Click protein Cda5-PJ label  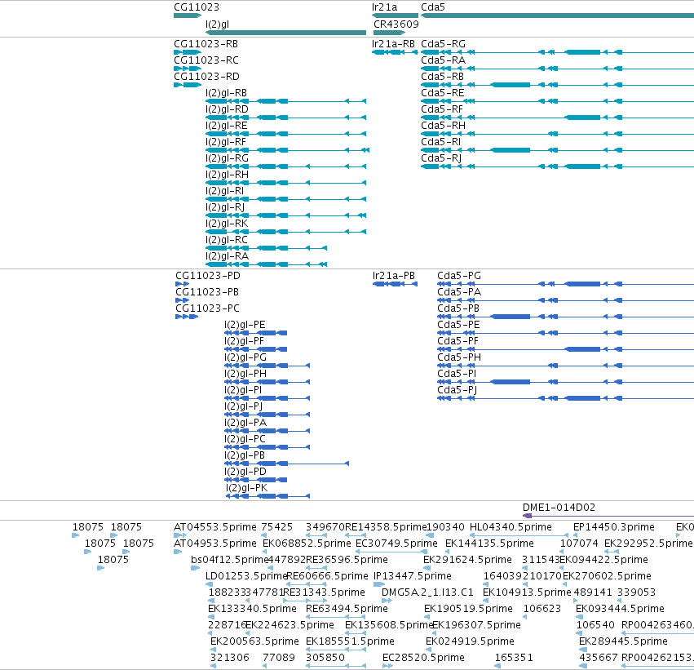point(457,390)
